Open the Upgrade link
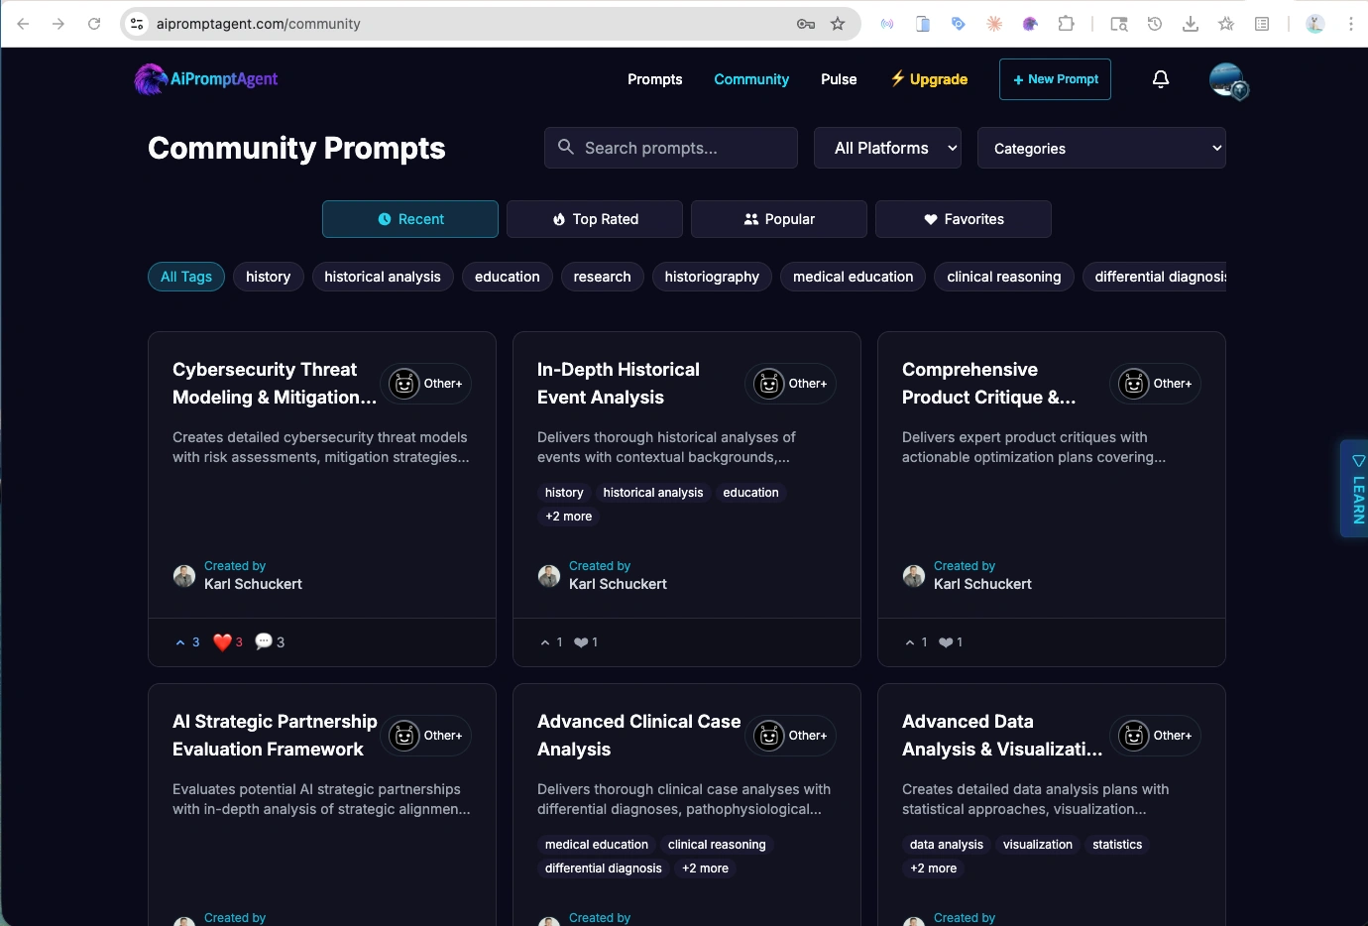 929,79
